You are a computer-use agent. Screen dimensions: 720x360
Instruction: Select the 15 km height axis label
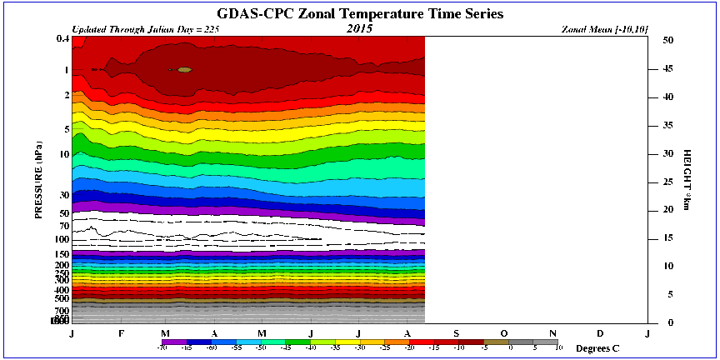tap(667, 238)
